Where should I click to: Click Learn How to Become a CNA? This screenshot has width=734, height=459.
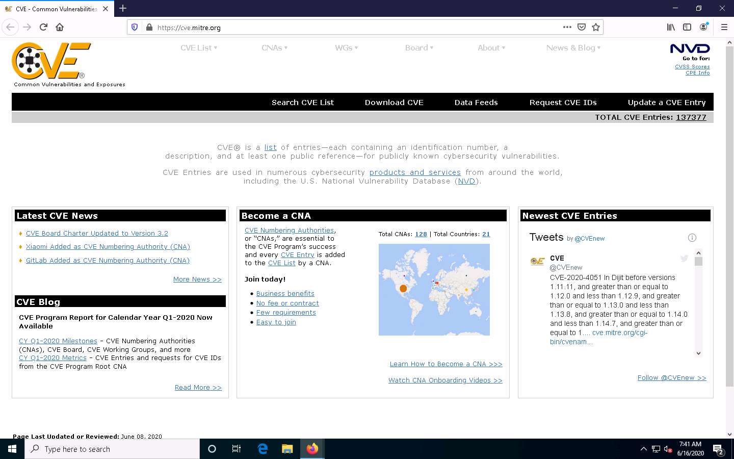[x=446, y=364]
